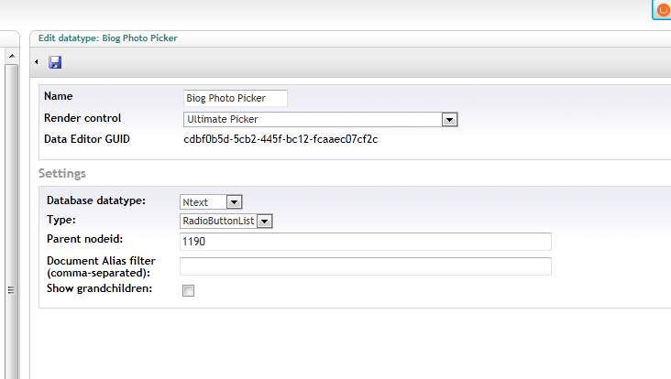Click the empty Document Alias filter field
The image size is (671, 379).
[366, 266]
